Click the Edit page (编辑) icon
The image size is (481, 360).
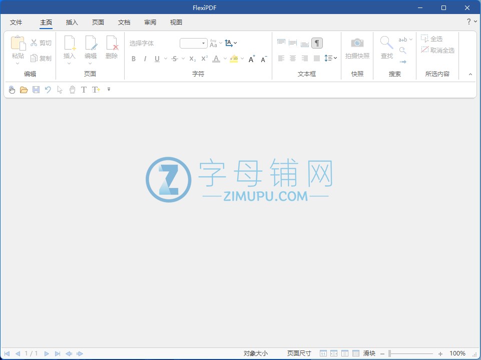91,43
